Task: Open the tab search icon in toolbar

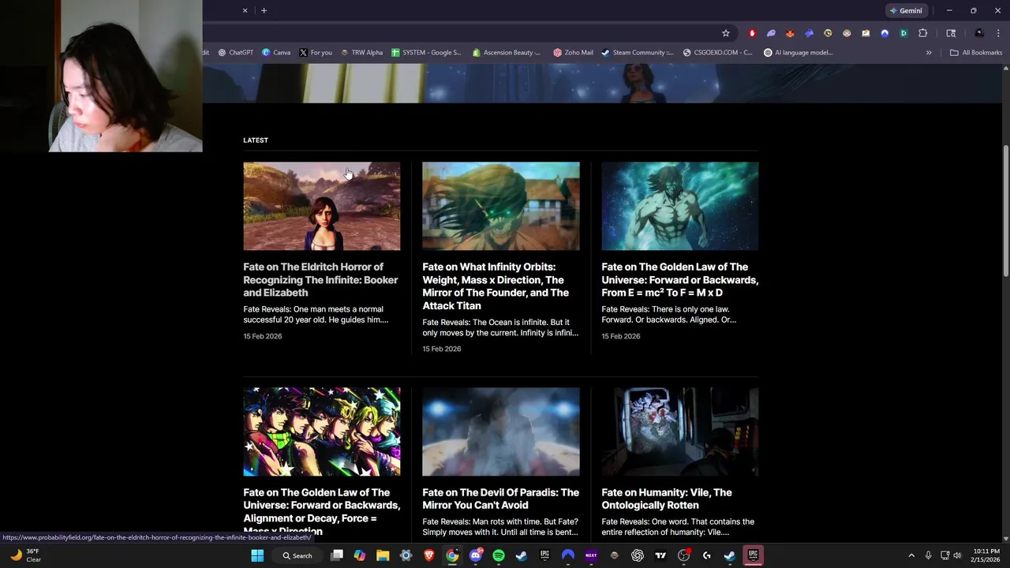Action: click(951, 33)
